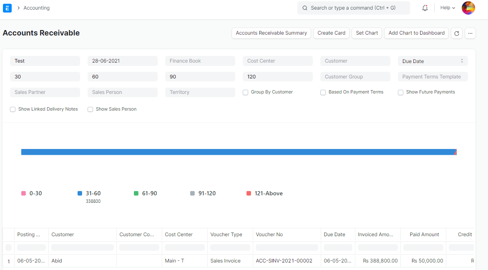The height and width of the screenshot is (270, 488).
Task: Open the Customer Group filter dropdown
Action: (x=355, y=76)
